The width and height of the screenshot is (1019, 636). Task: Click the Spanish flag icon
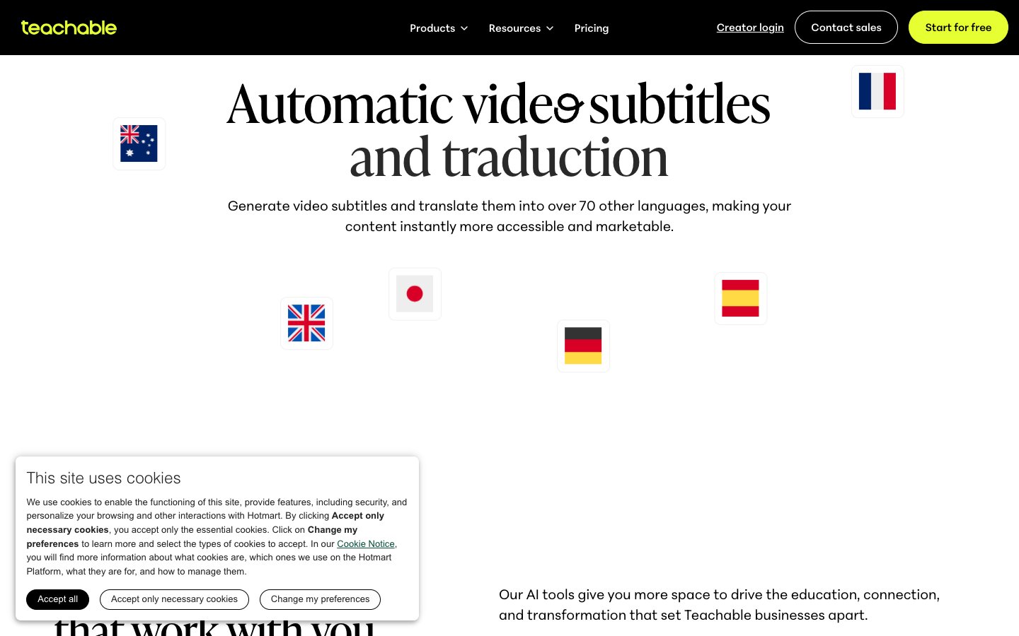pyautogui.click(x=740, y=298)
